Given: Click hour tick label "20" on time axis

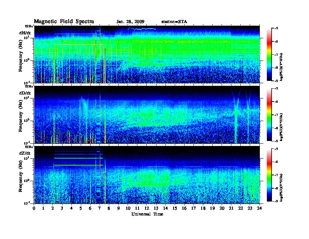Looking at the screenshot, I should pyautogui.click(x=222, y=208).
